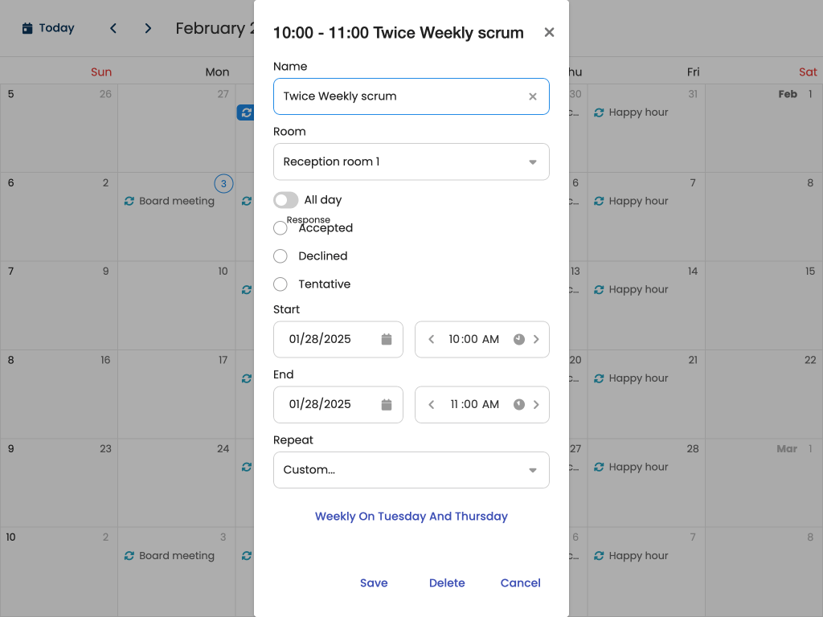Click the Today calendar icon

(x=27, y=28)
